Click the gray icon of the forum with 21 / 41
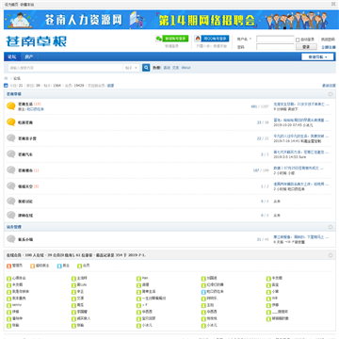 [x=11, y=239]
